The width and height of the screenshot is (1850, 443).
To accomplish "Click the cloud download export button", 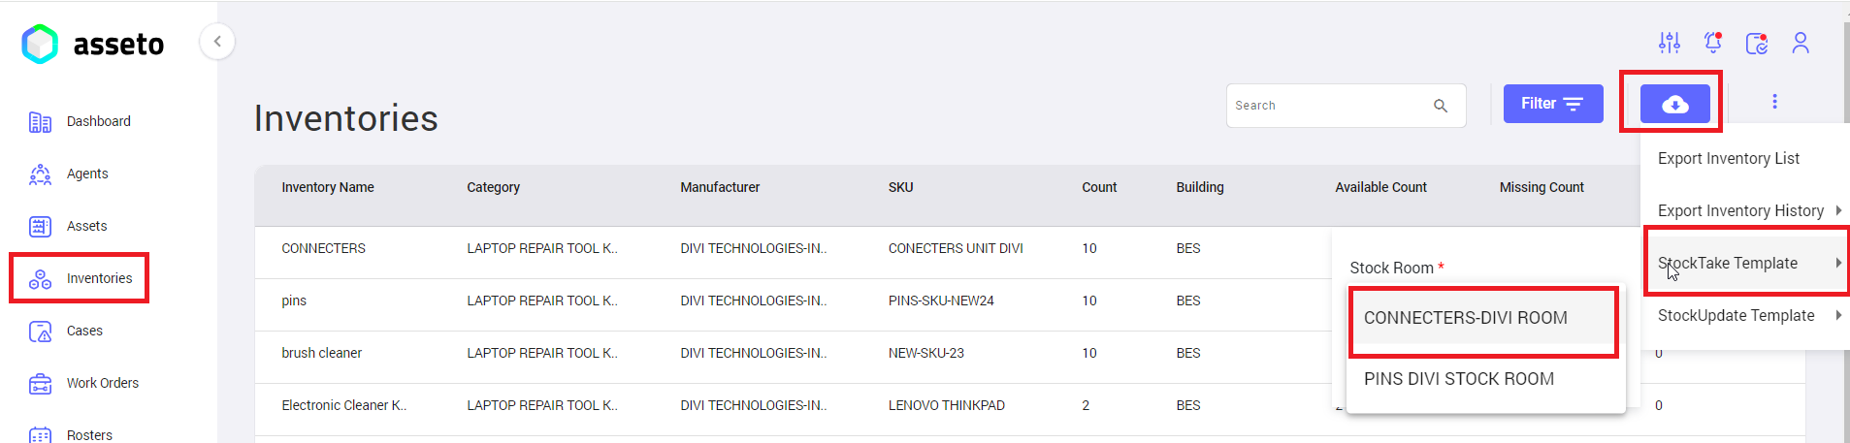I will (x=1674, y=104).
